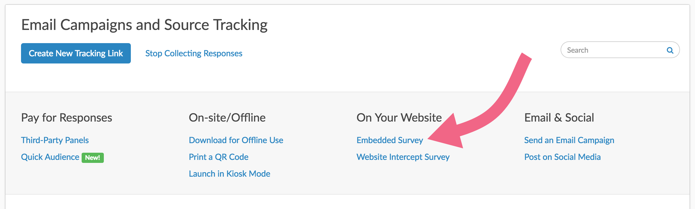Image resolution: width=695 pixels, height=209 pixels.
Task: Click the search magnifier icon
Action: point(670,50)
